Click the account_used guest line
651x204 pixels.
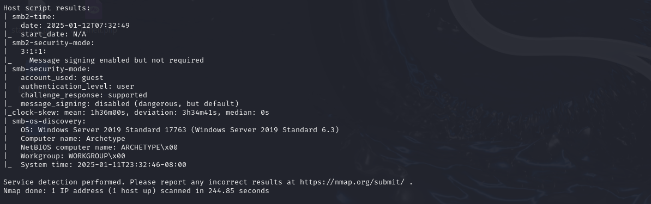(62, 78)
